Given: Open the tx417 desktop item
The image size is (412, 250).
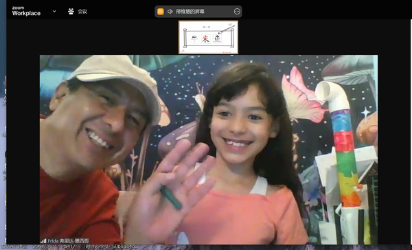Looking at the screenshot, I should pyautogui.click(x=69, y=247).
